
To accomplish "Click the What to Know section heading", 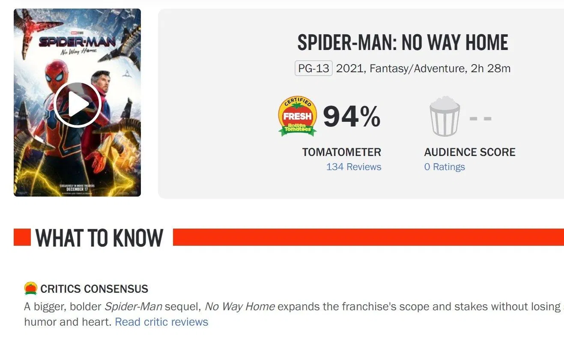I will coord(99,238).
